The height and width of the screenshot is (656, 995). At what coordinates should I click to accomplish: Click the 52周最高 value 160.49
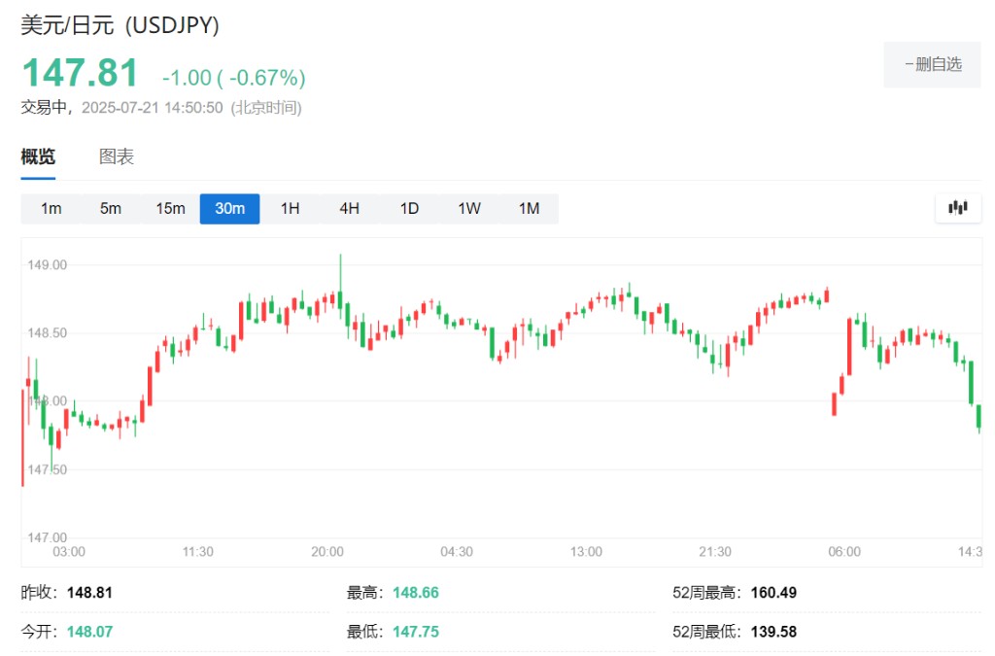click(x=773, y=593)
